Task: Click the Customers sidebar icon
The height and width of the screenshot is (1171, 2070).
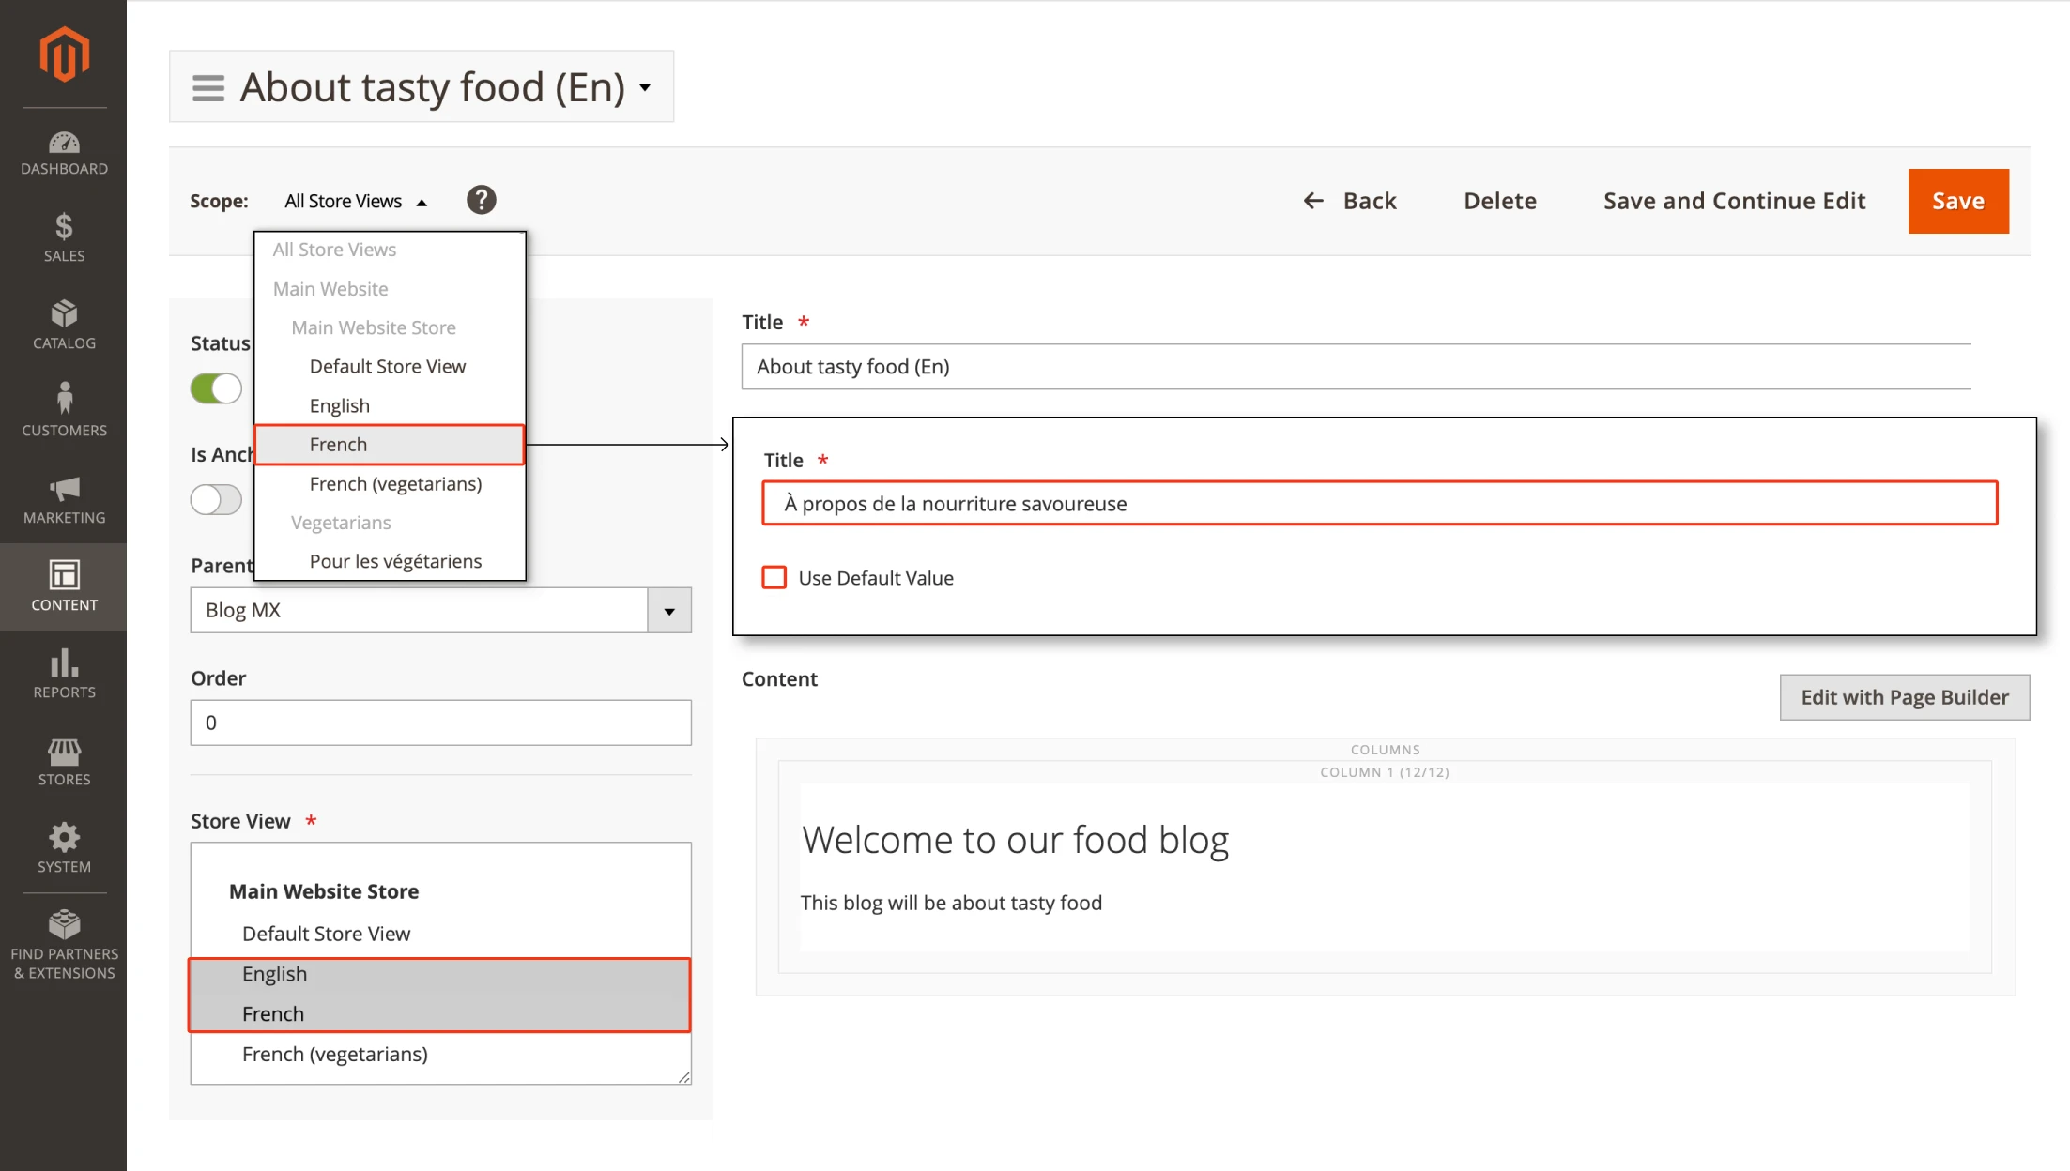Action: click(63, 408)
